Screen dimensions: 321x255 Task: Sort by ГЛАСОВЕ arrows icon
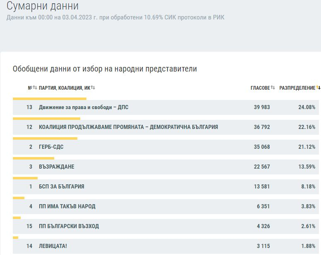(x=273, y=88)
